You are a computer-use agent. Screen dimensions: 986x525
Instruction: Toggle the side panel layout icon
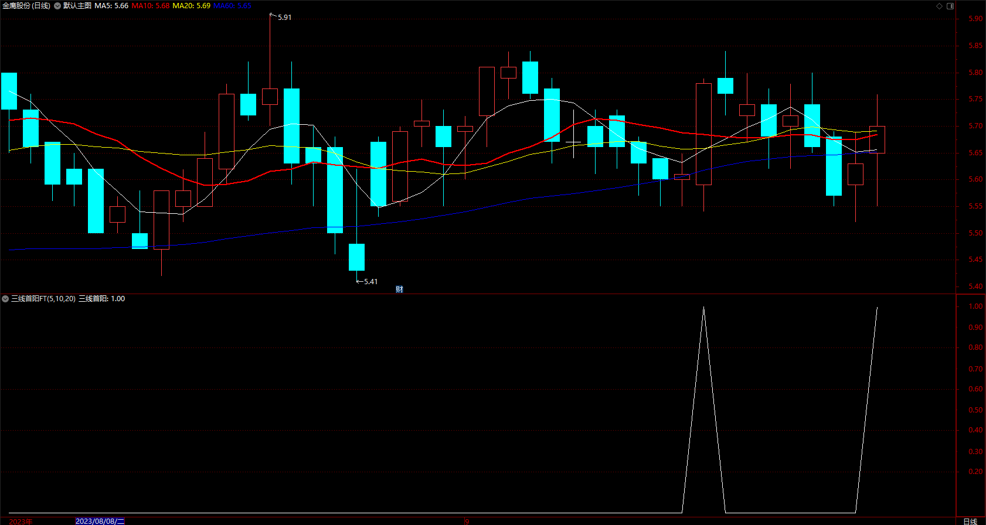pyautogui.click(x=950, y=6)
